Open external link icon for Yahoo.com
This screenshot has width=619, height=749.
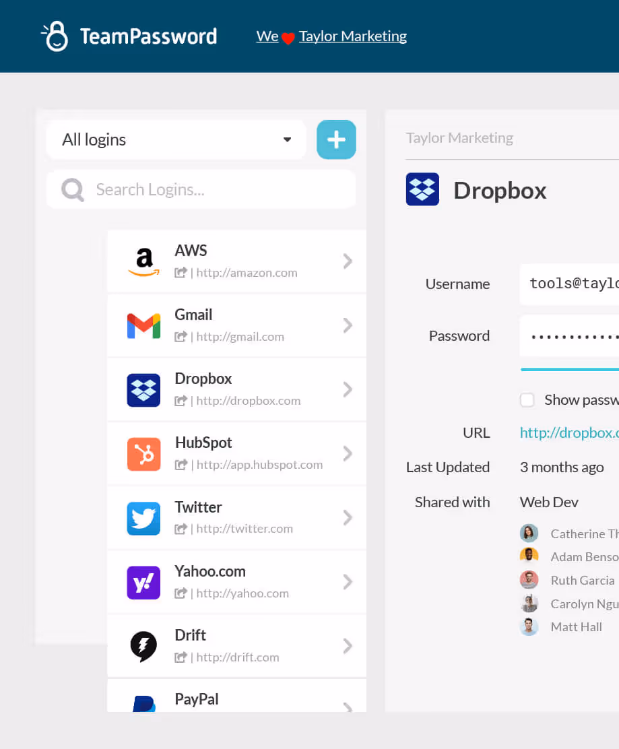[x=181, y=593]
